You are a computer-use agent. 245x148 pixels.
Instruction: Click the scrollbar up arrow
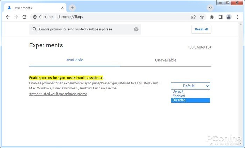pyautogui.click(x=241, y=24)
